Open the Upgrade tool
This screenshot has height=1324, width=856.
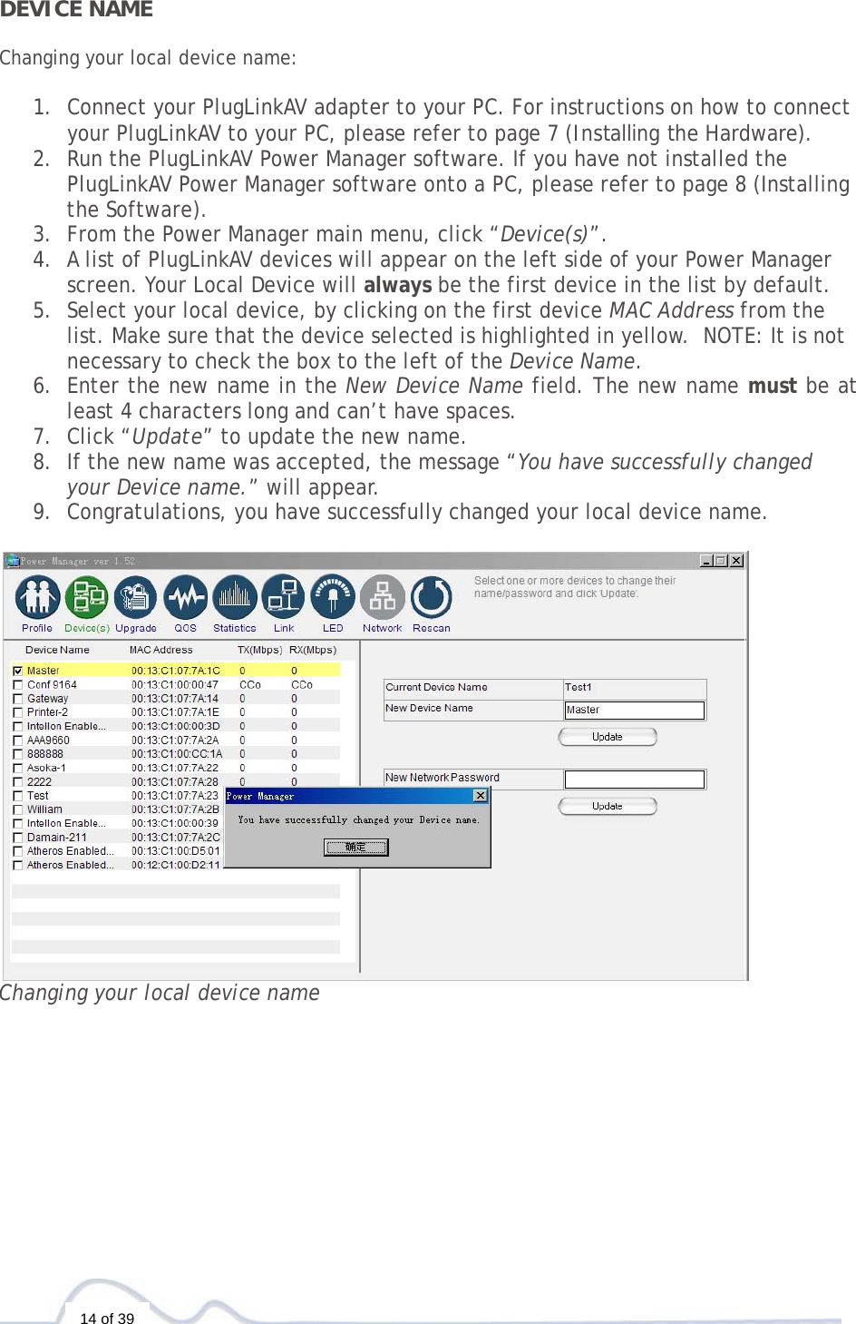[136, 597]
